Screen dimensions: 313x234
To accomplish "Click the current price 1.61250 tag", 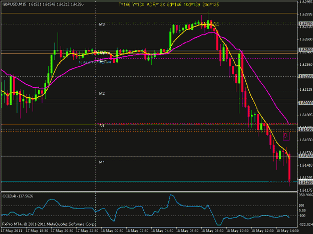I will pyautogui.click(x=305, y=182).
